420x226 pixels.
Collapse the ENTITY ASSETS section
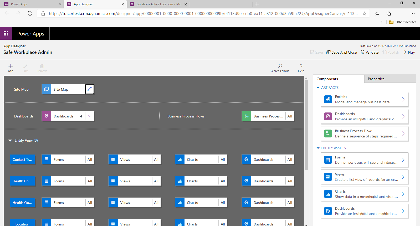318,148
